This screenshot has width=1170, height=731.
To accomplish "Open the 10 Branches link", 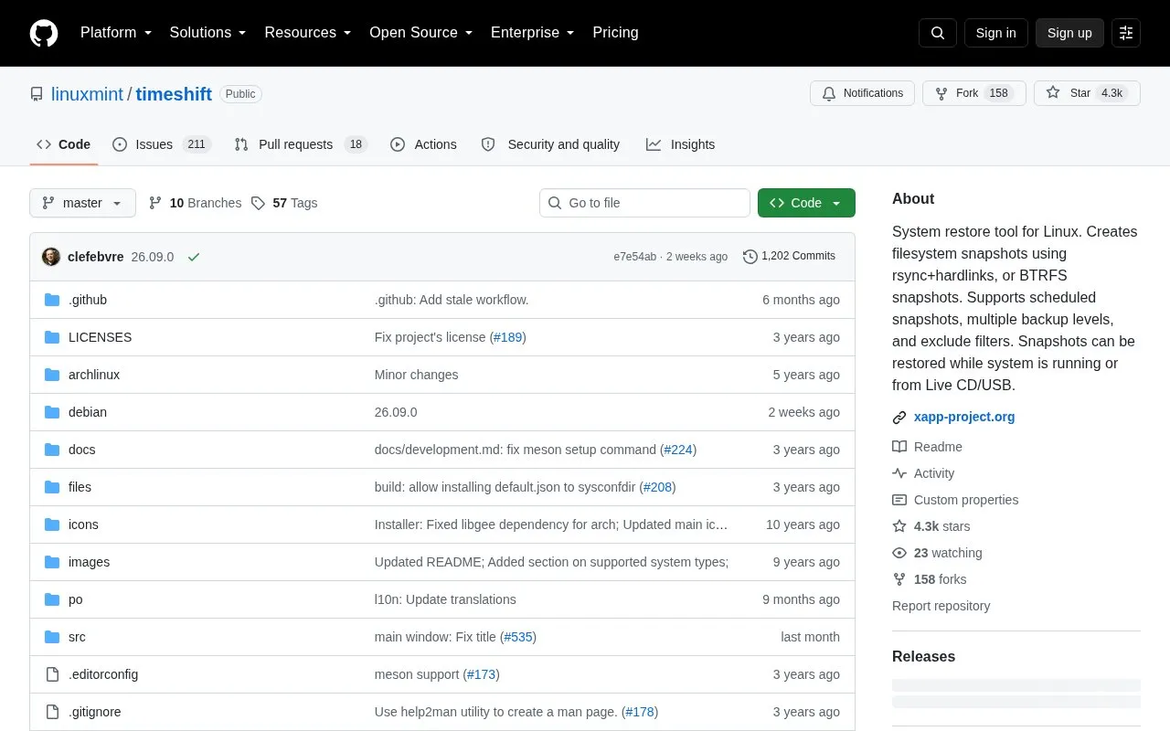I will pyautogui.click(x=196, y=203).
